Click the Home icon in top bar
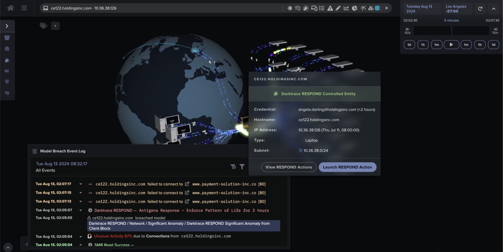Image resolution: width=503 pixels, height=252 pixels. tap(10, 8)
